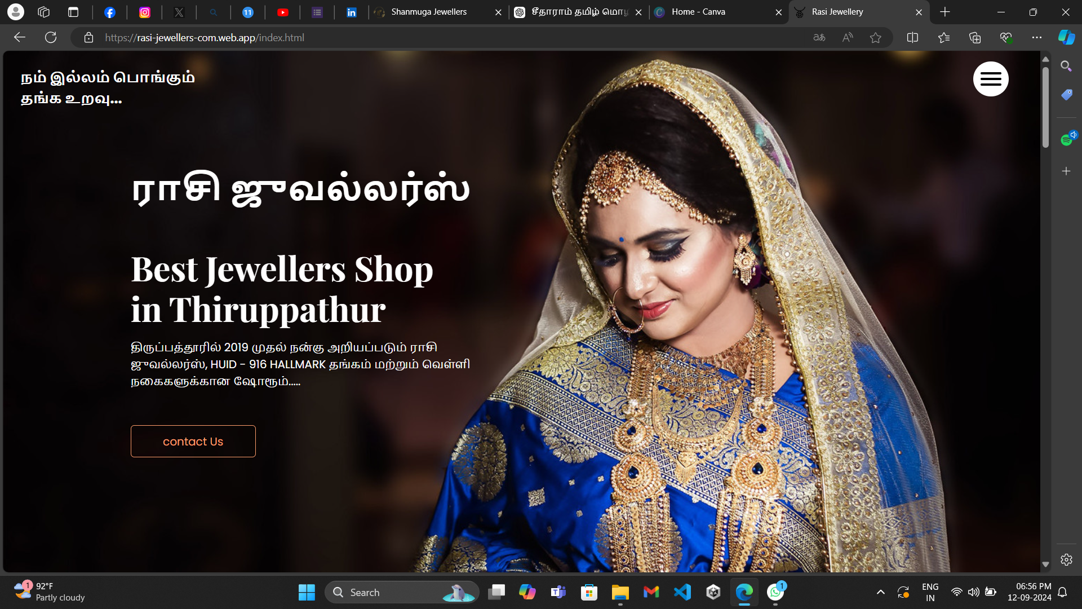Open Visual Studio Code from taskbar
Image resolution: width=1082 pixels, height=609 pixels.
pos(682,592)
